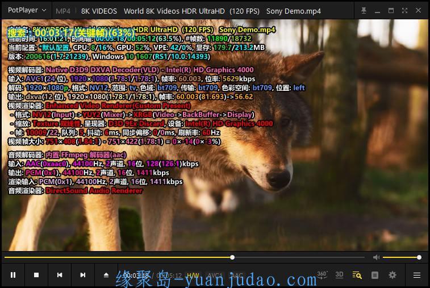Skip to the next file
430x288 pixels.
[83, 275]
